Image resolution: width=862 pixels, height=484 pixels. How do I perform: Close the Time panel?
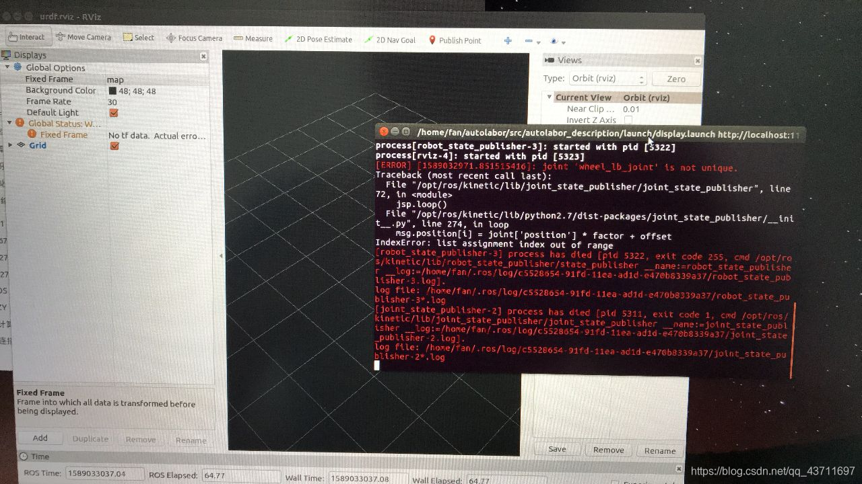(679, 469)
